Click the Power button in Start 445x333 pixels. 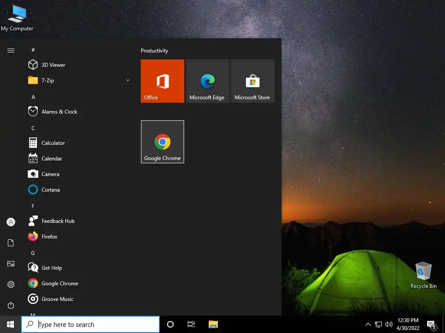[11, 305]
